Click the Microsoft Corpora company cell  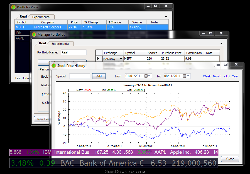[50, 27]
